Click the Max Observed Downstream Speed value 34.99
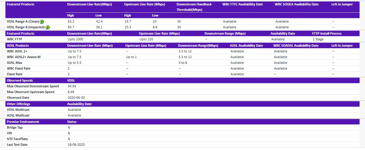Image resolution: width=365 pixels, height=150 pixels. click(x=72, y=86)
